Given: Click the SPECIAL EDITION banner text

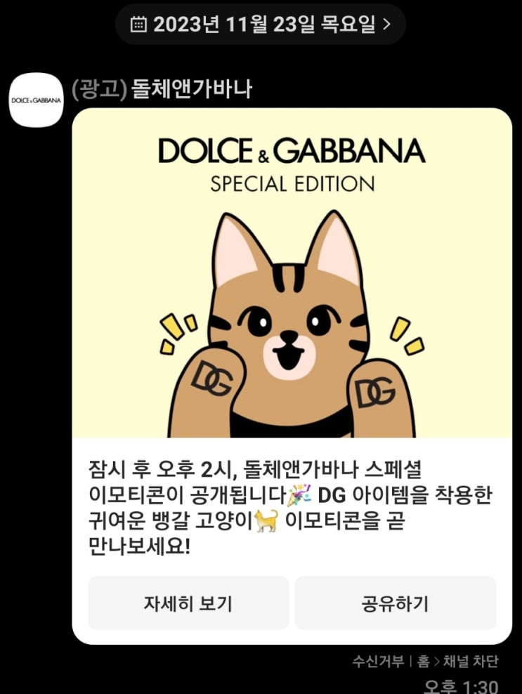Looking at the screenshot, I should [292, 184].
